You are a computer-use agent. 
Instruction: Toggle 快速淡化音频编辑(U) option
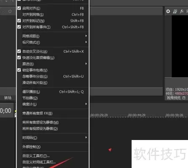click(x=53, y=58)
